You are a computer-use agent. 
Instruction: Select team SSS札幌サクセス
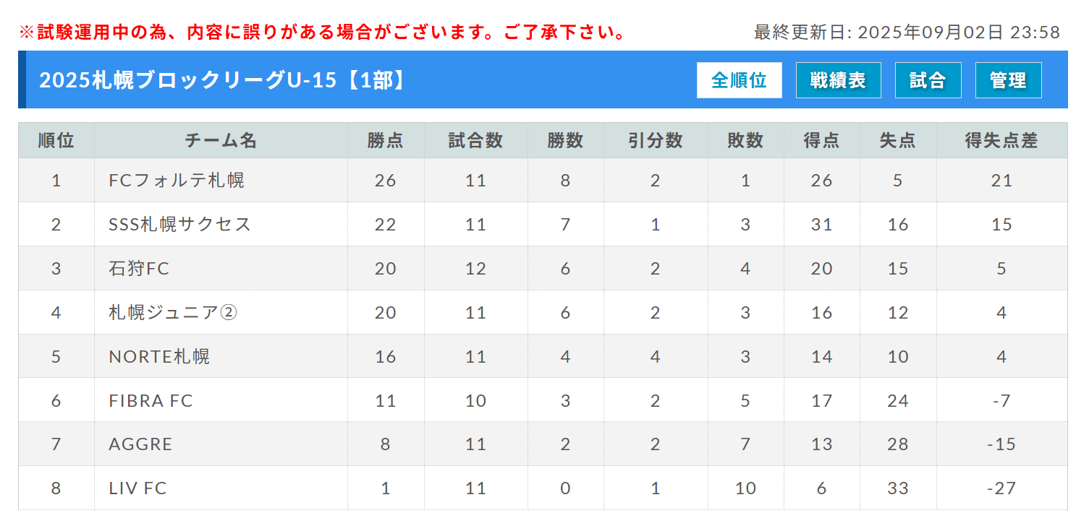coord(180,224)
